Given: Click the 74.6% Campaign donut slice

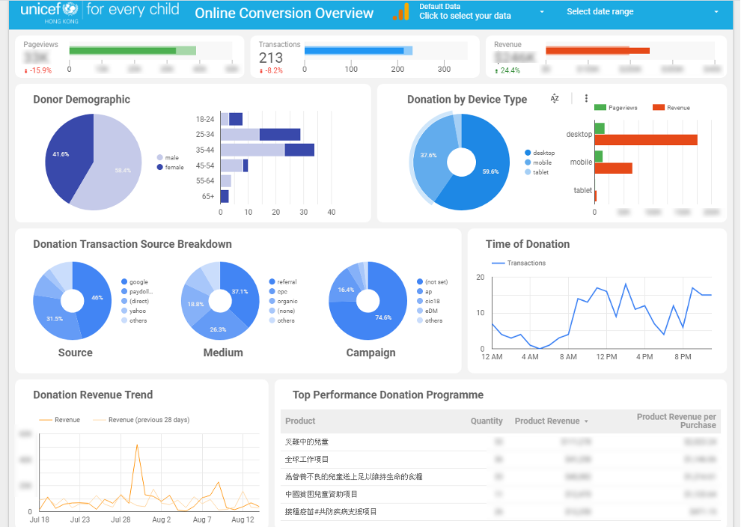Looking at the screenshot, I should pyautogui.click(x=382, y=319).
